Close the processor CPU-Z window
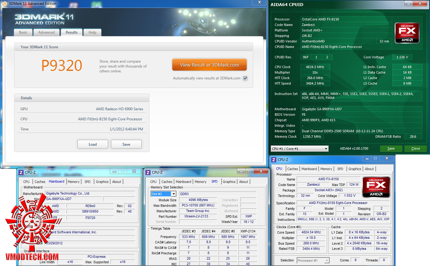430x266 pixels. [x=387, y=159]
